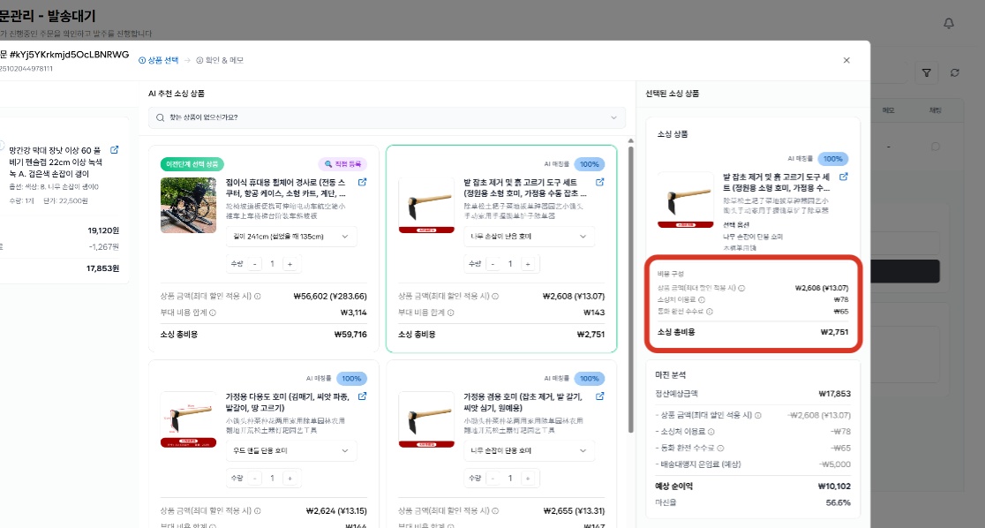Click hoe thumbnail on 밭 잡초 제거 card
This screenshot has height=528, width=985.
pos(426,205)
